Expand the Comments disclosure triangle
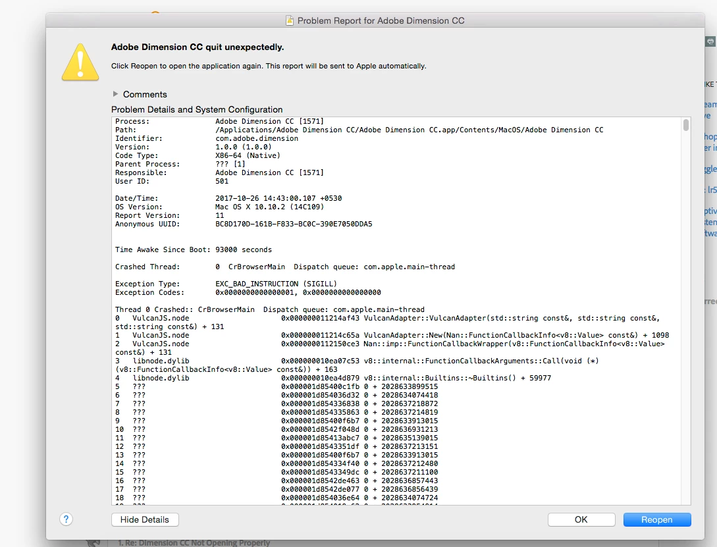 point(115,93)
